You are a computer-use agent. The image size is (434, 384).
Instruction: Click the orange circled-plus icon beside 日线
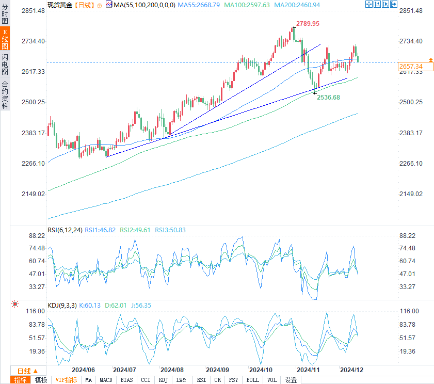(100, 6)
